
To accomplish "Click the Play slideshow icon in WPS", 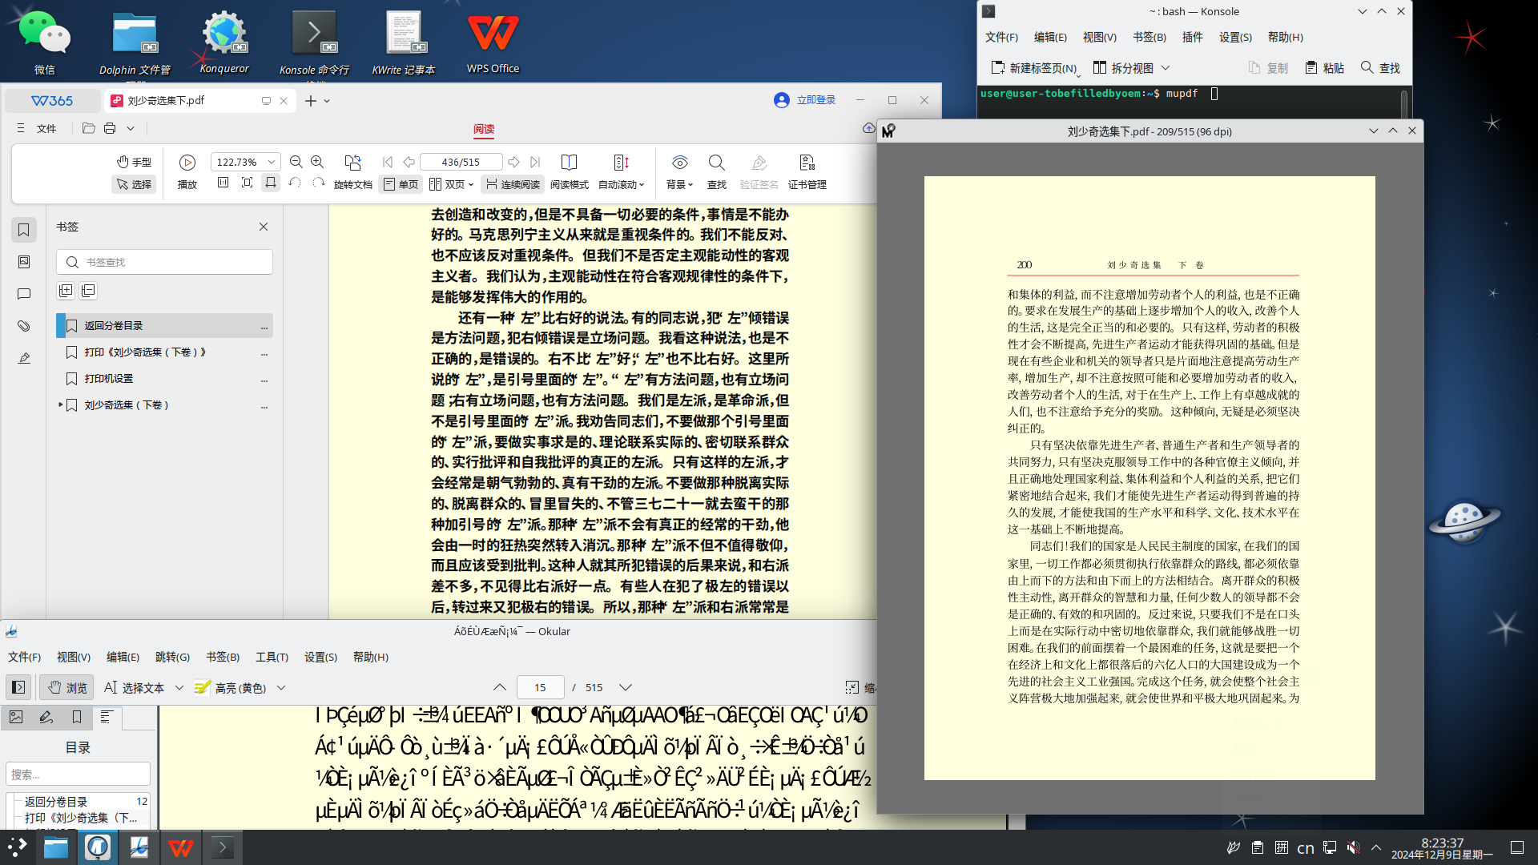I will coord(187,163).
